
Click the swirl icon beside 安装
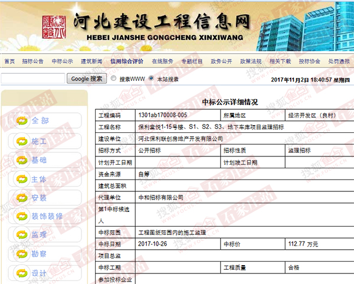point(22,198)
